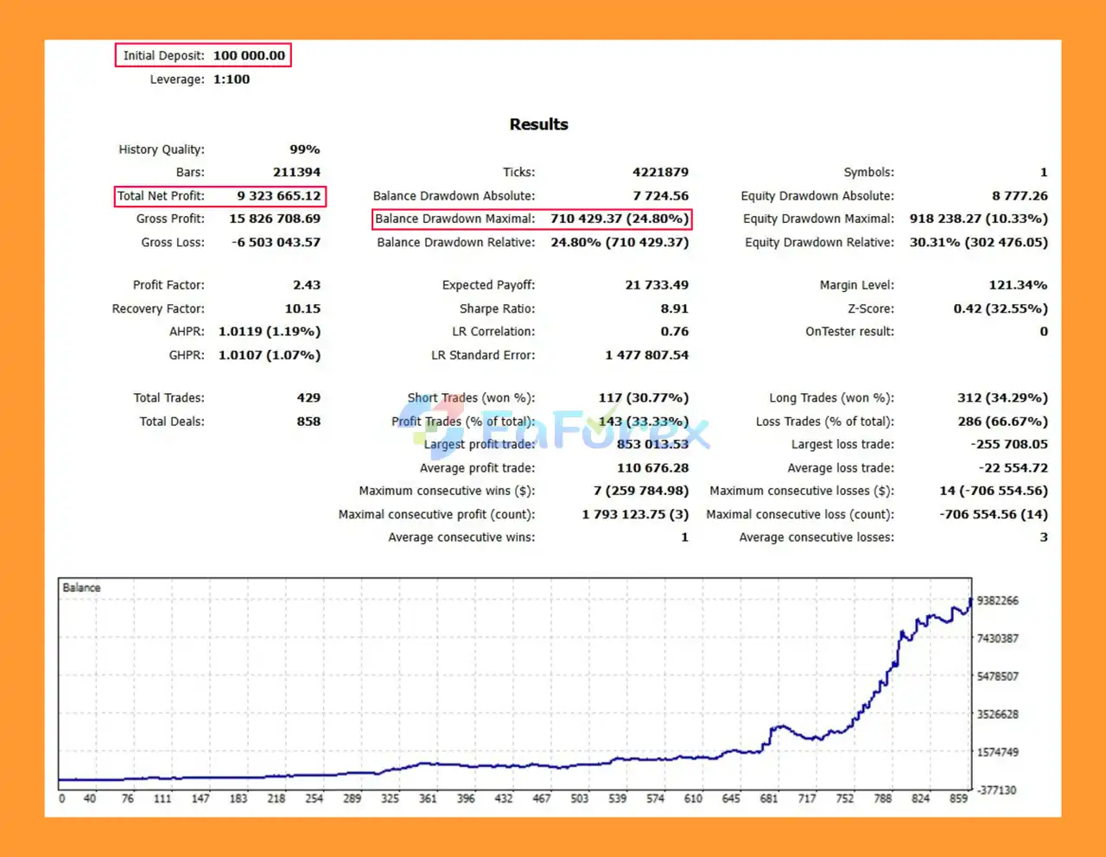Click the Sharpe Ratio value 8.91
Viewport: 1106px width, 857px height.
[674, 308]
